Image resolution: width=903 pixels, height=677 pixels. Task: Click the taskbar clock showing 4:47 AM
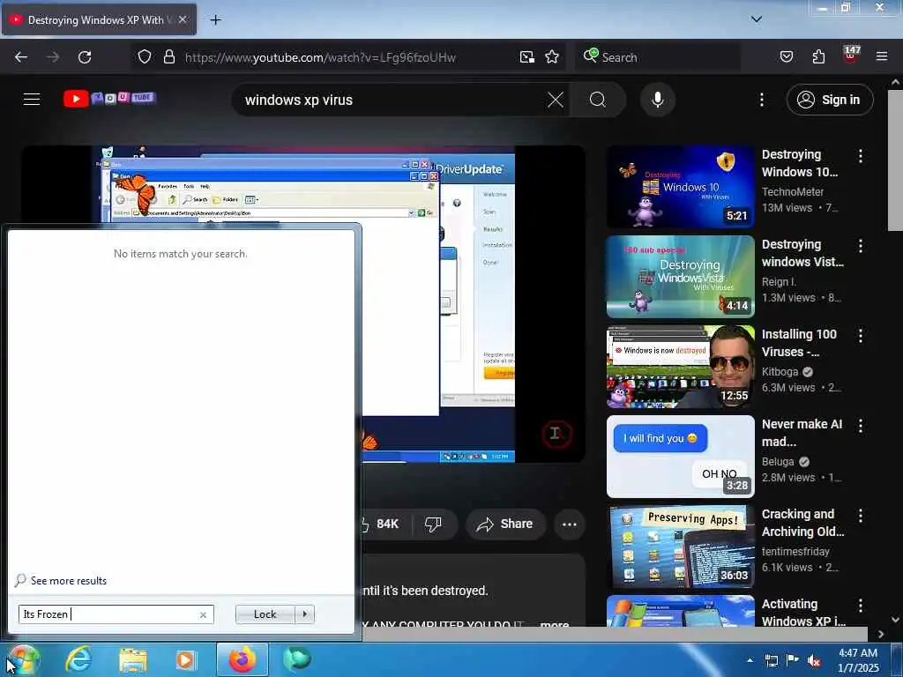[858, 660]
